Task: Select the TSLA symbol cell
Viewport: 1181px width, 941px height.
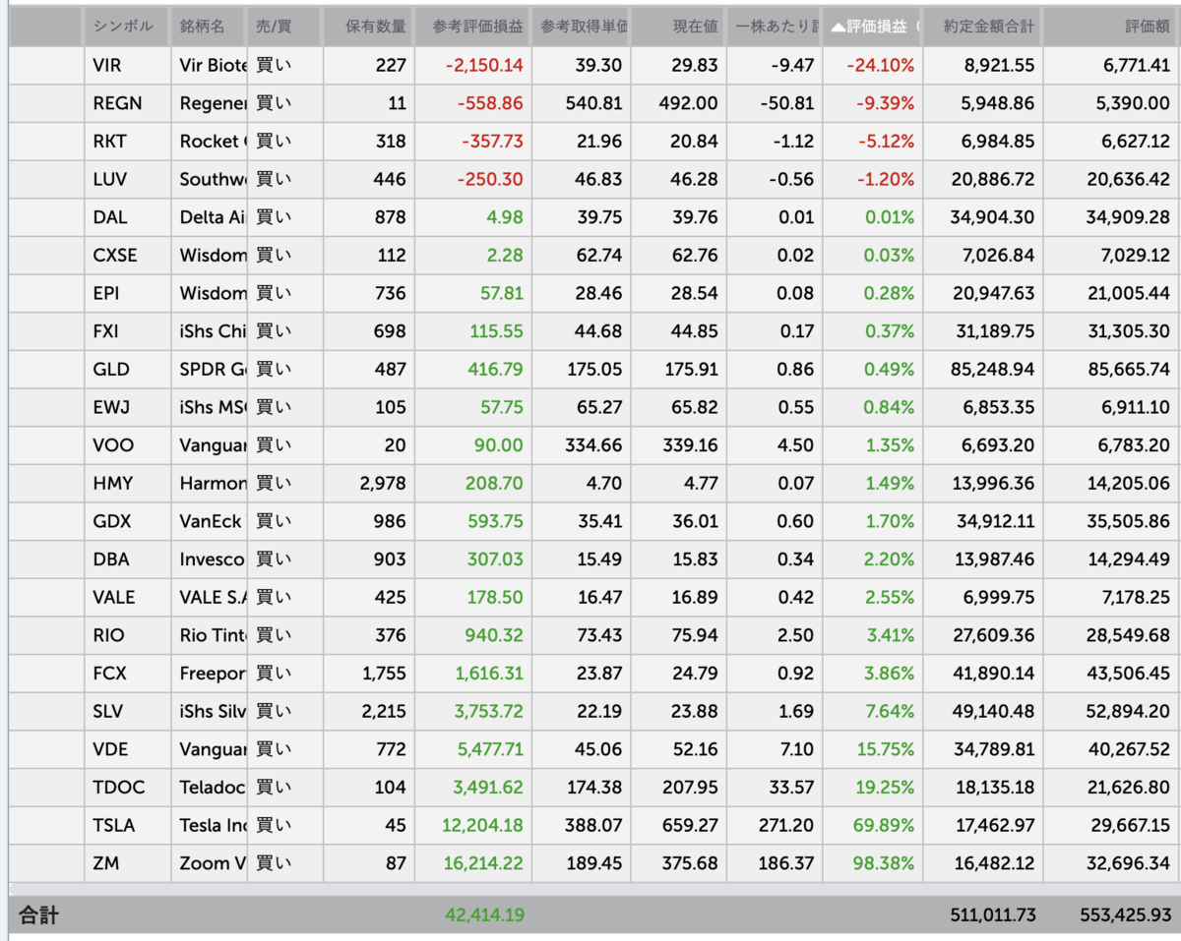Action: click(127, 826)
